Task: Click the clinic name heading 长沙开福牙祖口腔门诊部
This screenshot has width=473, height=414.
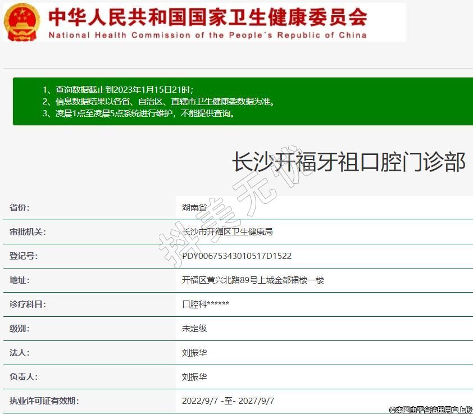Action: (349, 162)
